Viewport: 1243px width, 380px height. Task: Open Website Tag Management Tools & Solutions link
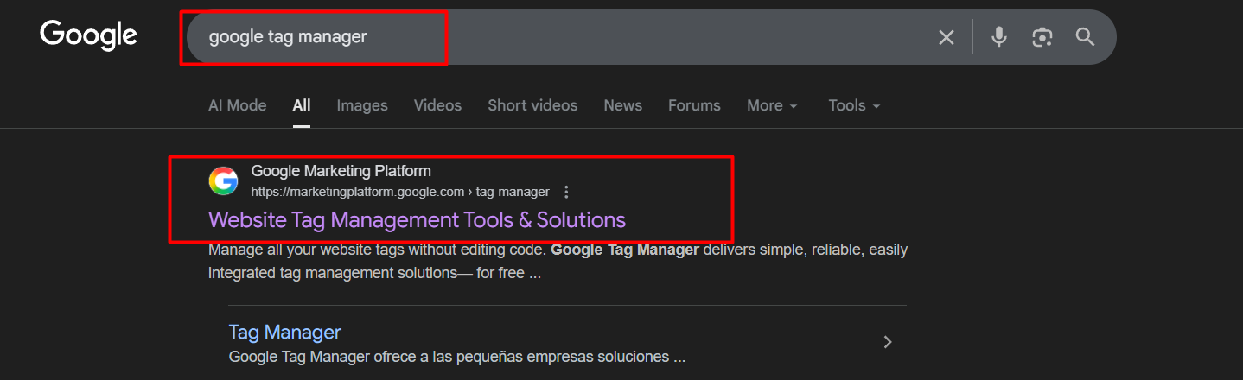(417, 219)
